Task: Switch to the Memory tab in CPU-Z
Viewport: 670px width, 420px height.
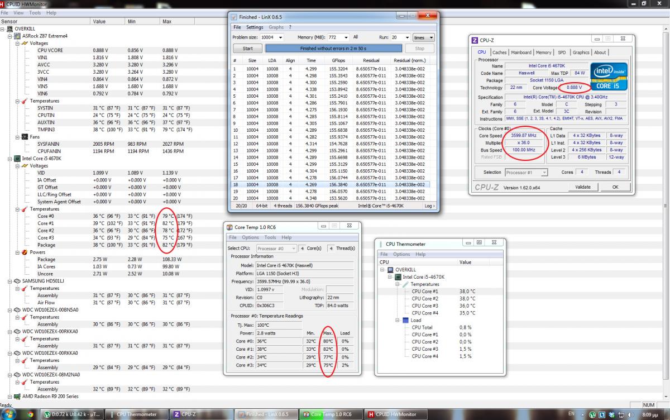Action: click(544, 52)
